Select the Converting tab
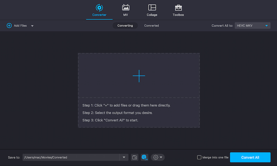277x166 pixels. coord(125,26)
